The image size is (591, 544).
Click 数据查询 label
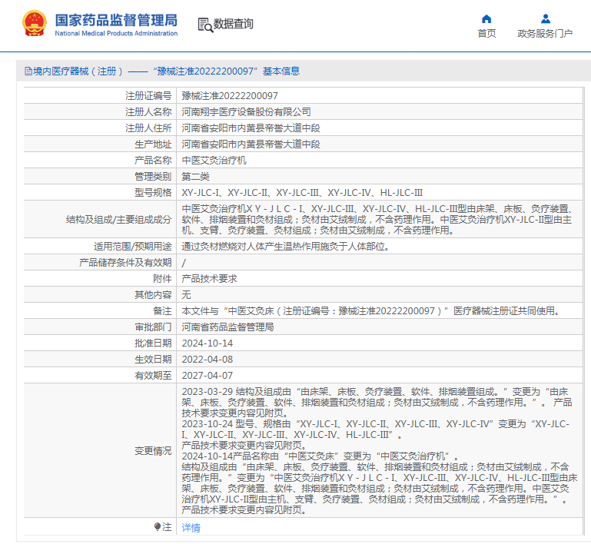point(234,24)
